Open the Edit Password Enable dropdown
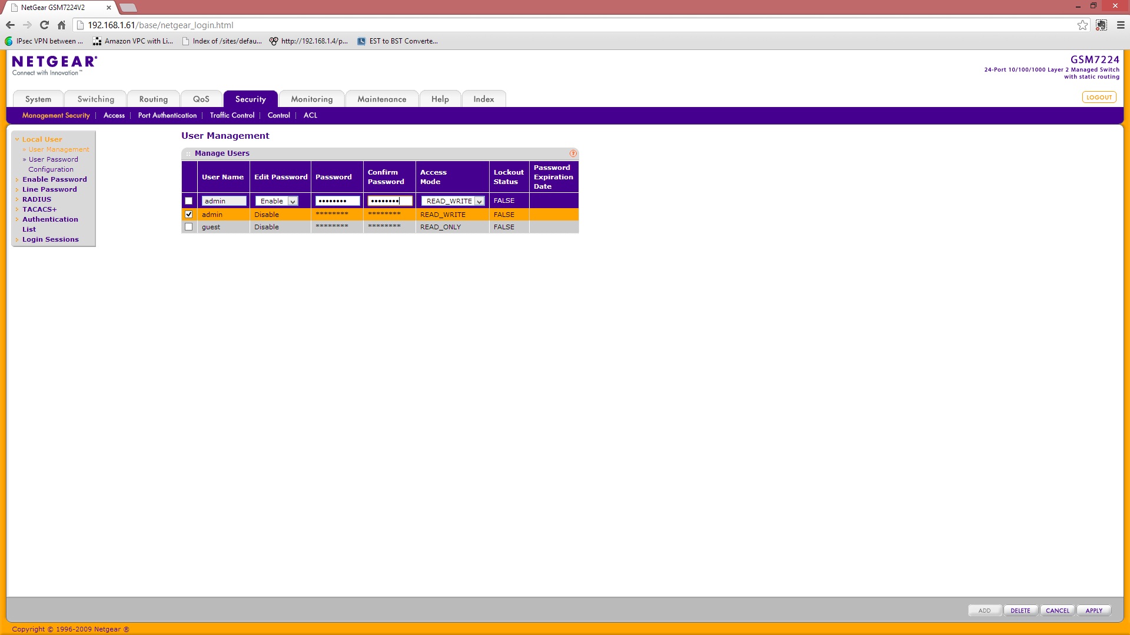1130x635 pixels. pyautogui.click(x=277, y=201)
